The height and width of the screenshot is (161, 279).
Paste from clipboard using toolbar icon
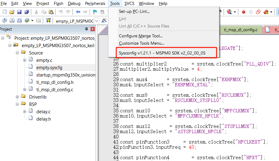[x=51, y=12]
